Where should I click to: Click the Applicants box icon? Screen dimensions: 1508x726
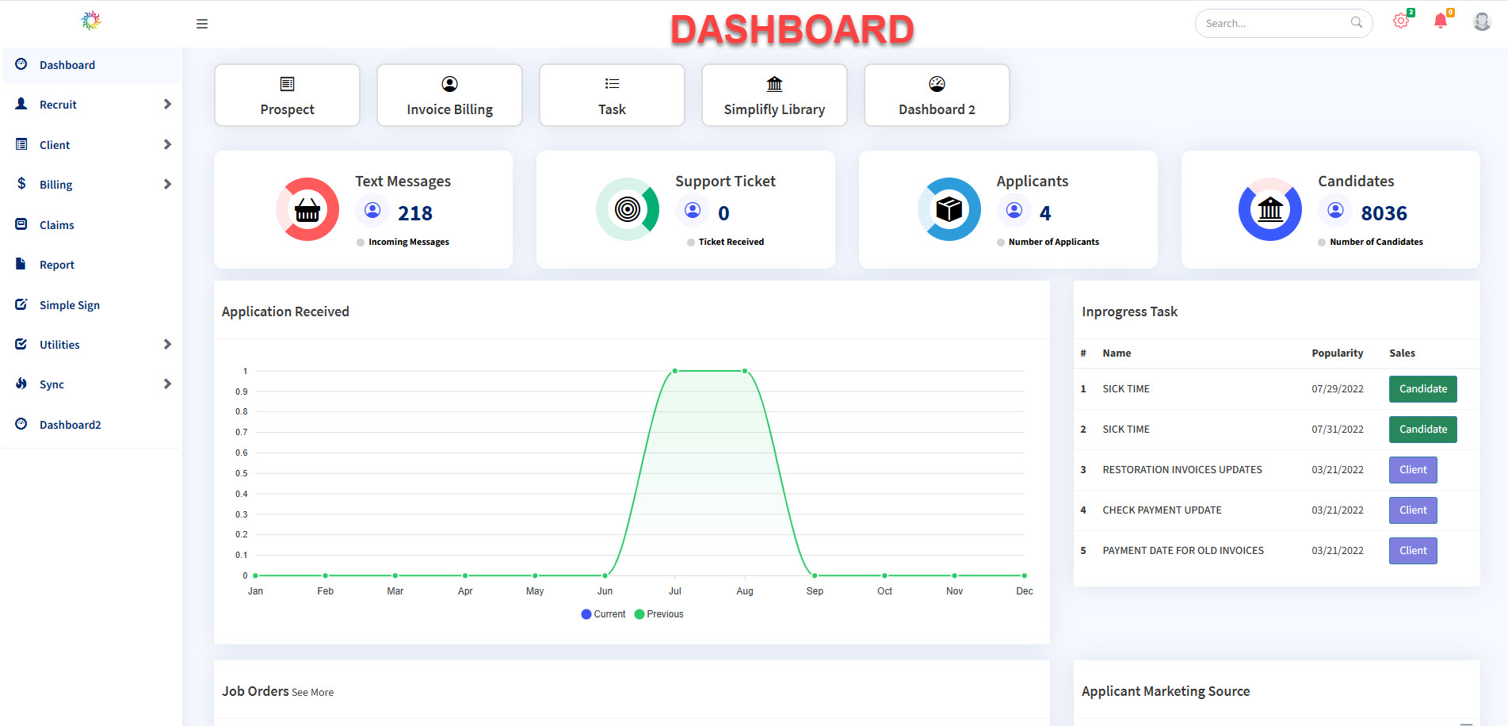point(949,209)
